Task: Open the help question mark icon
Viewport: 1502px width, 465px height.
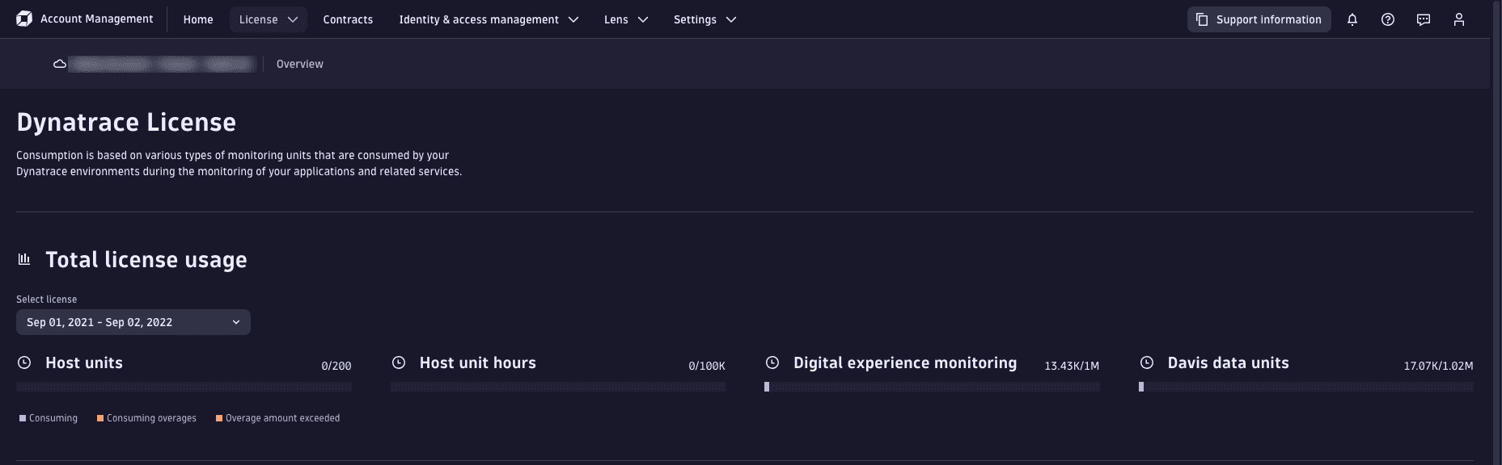Action: [1388, 19]
